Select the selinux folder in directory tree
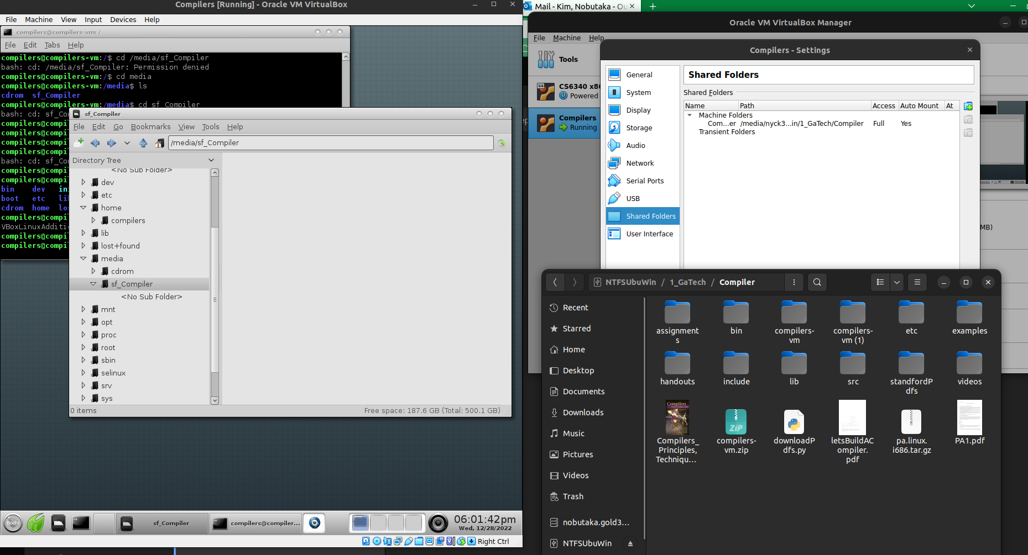 click(113, 373)
